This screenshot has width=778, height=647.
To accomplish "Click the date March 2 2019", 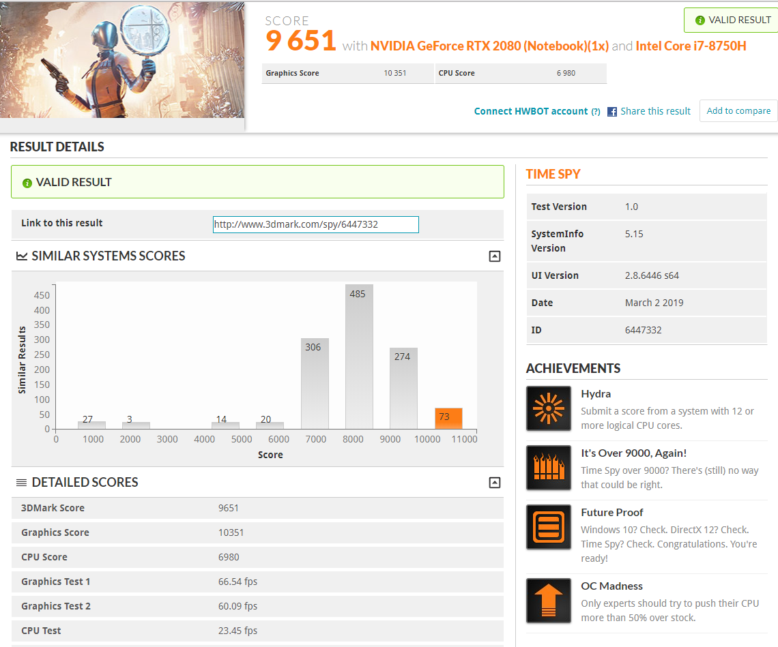I will pos(654,303).
